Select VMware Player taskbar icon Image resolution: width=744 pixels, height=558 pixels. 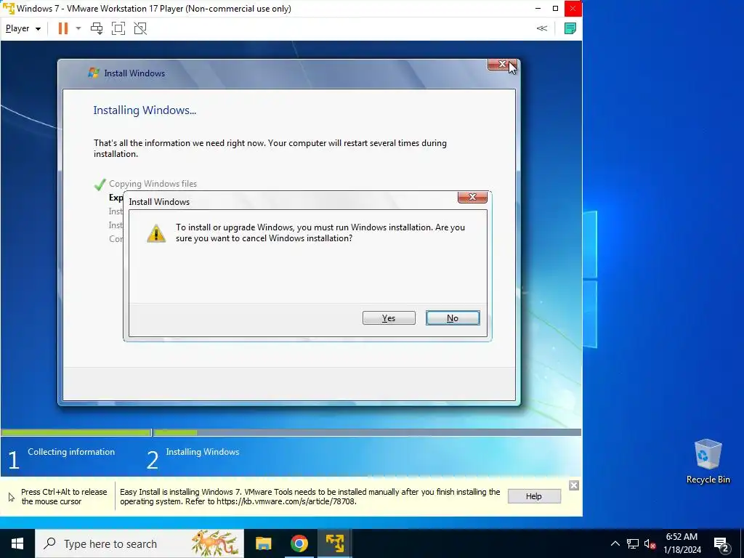334,543
